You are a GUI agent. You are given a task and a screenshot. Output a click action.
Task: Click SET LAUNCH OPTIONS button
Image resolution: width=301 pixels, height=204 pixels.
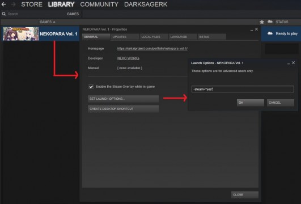pyautogui.click(x=123, y=99)
